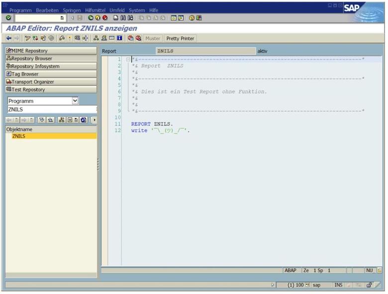This screenshot has width=388, height=294.
Task: Open the Repository Infosystem
Action: click(x=51, y=66)
